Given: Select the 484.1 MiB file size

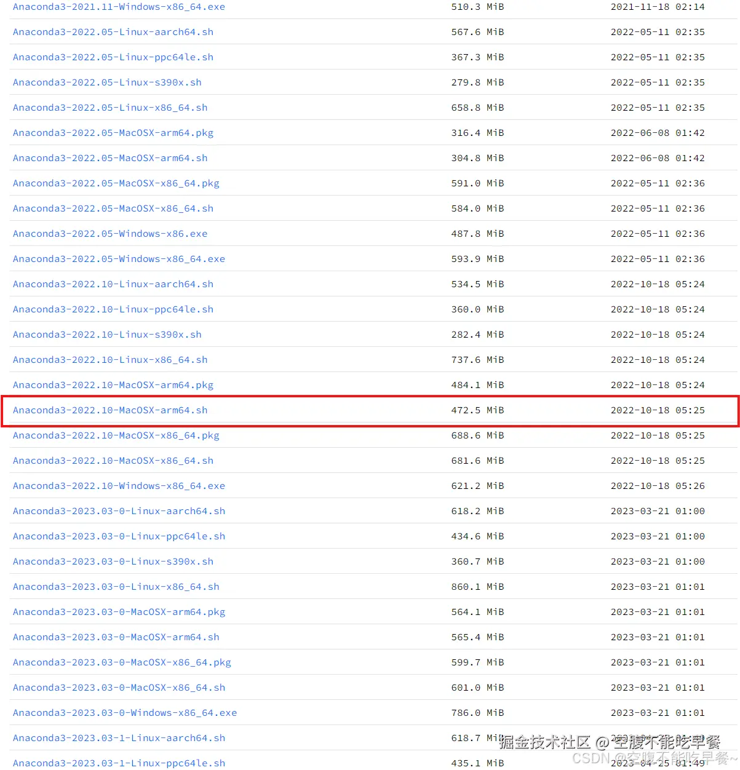Looking at the screenshot, I should 477,385.
